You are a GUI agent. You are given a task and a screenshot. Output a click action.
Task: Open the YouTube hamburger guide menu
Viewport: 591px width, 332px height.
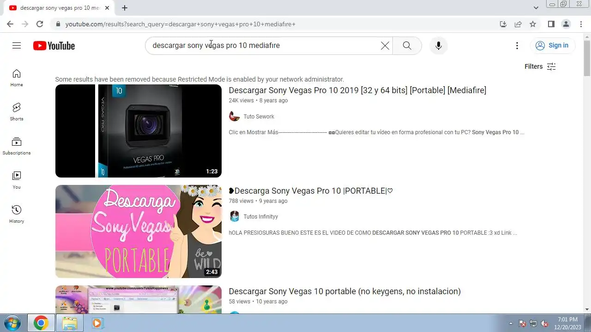click(x=17, y=45)
